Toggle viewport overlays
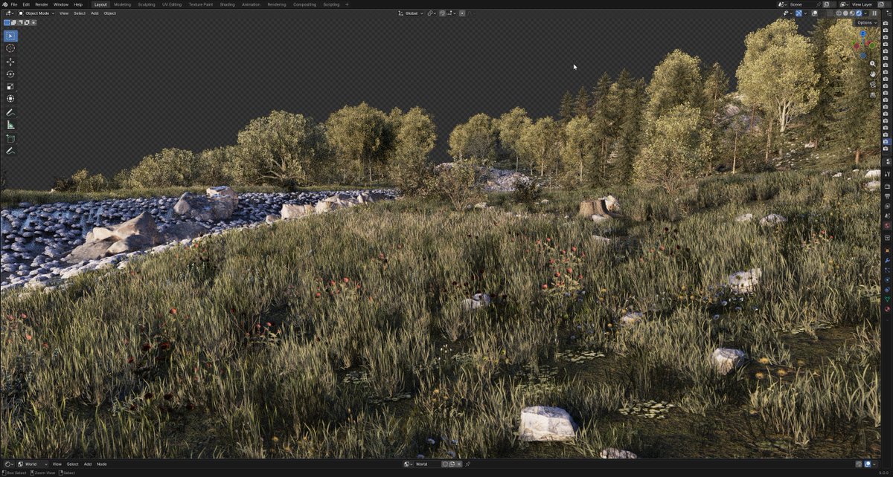This screenshot has height=477, width=893. click(815, 13)
